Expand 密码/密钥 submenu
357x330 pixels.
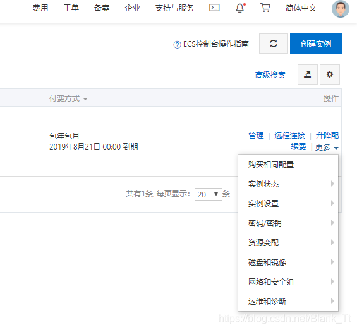tap(288, 223)
